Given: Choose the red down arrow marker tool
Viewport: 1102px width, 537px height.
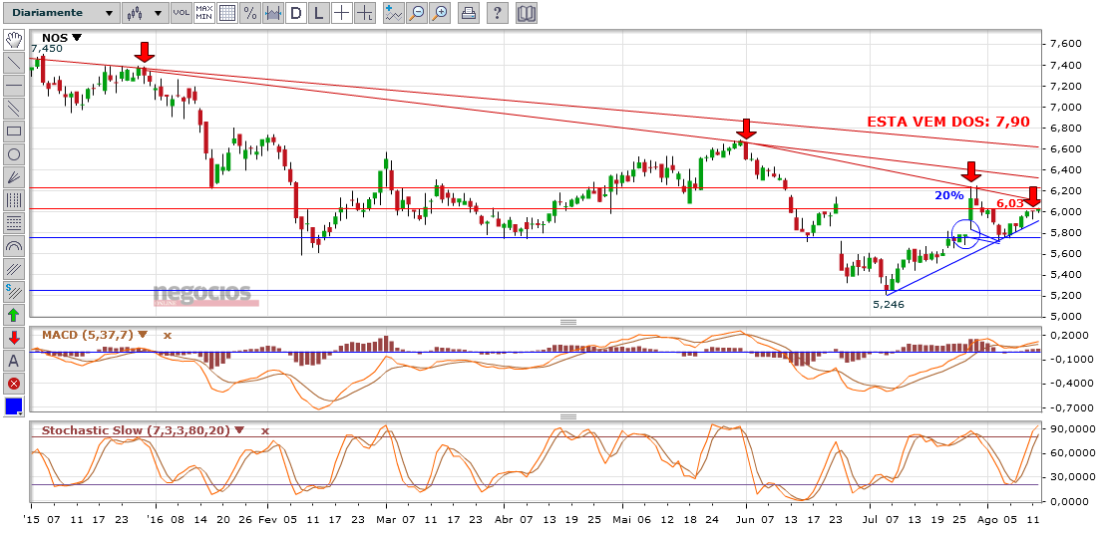Looking at the screenshot, I should pos(14,338).
